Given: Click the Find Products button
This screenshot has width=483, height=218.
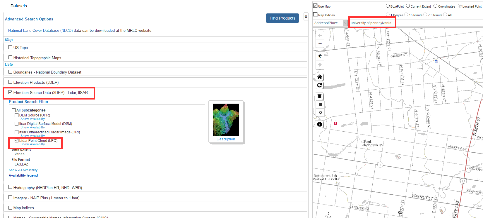Looking at the screenshot, I should point(282,18).
